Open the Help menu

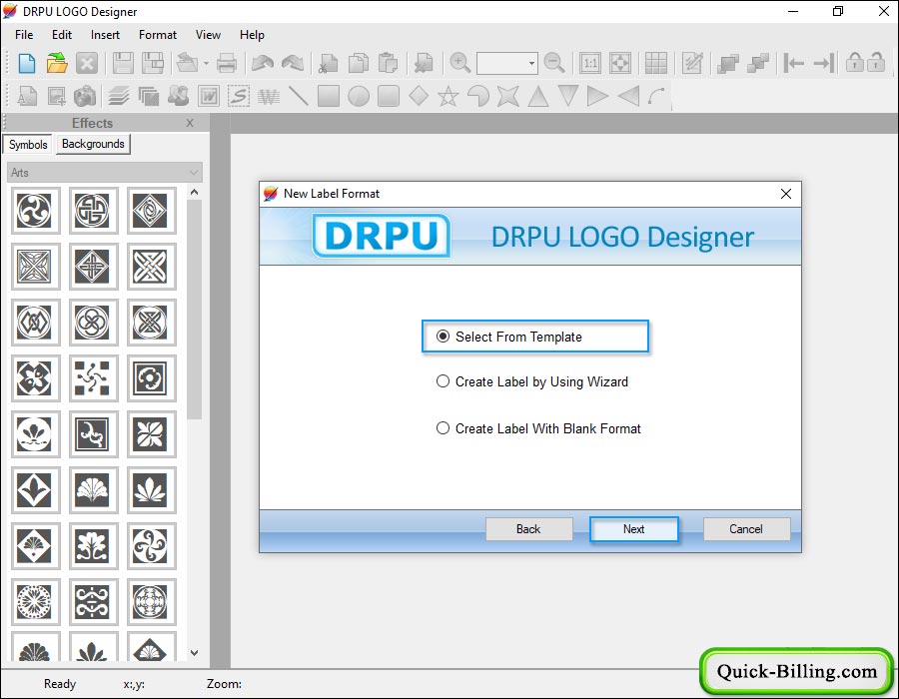pyautogui.click(x=252, y=35)
